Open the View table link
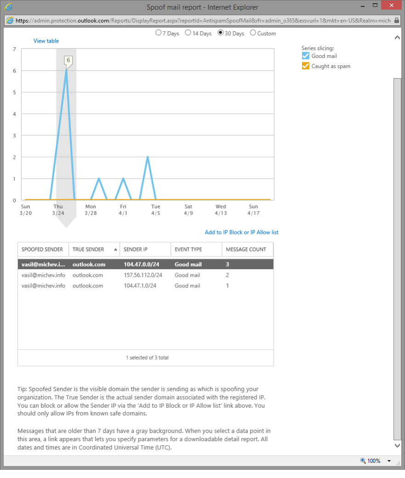Screen dimensions: 405x478 (46, 41)
